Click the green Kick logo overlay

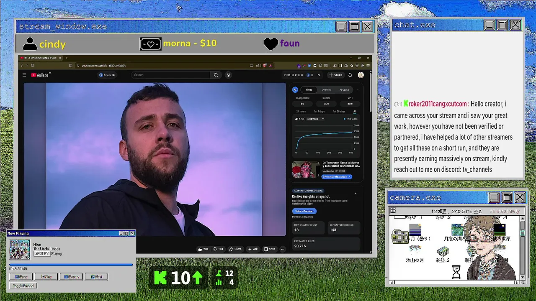160,278
